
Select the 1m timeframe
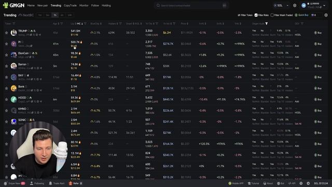40,15
